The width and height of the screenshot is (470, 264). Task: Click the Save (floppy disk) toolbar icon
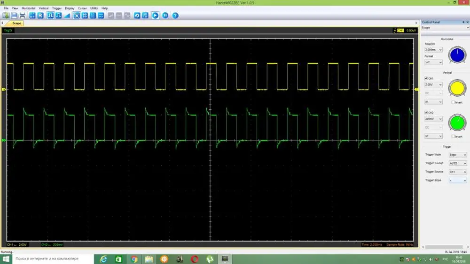pyautogui.click(x=14, y=15)
